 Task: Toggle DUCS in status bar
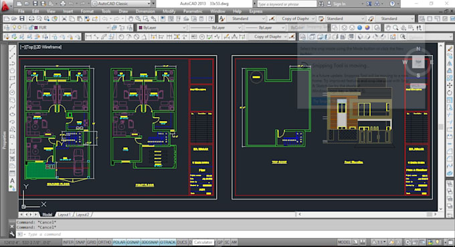pos(182,242)
